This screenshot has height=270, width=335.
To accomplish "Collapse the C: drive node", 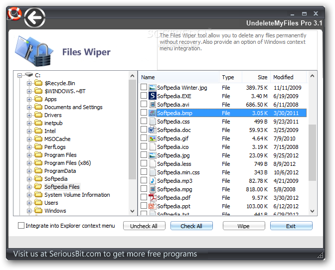I will click(x=19, y=75).
